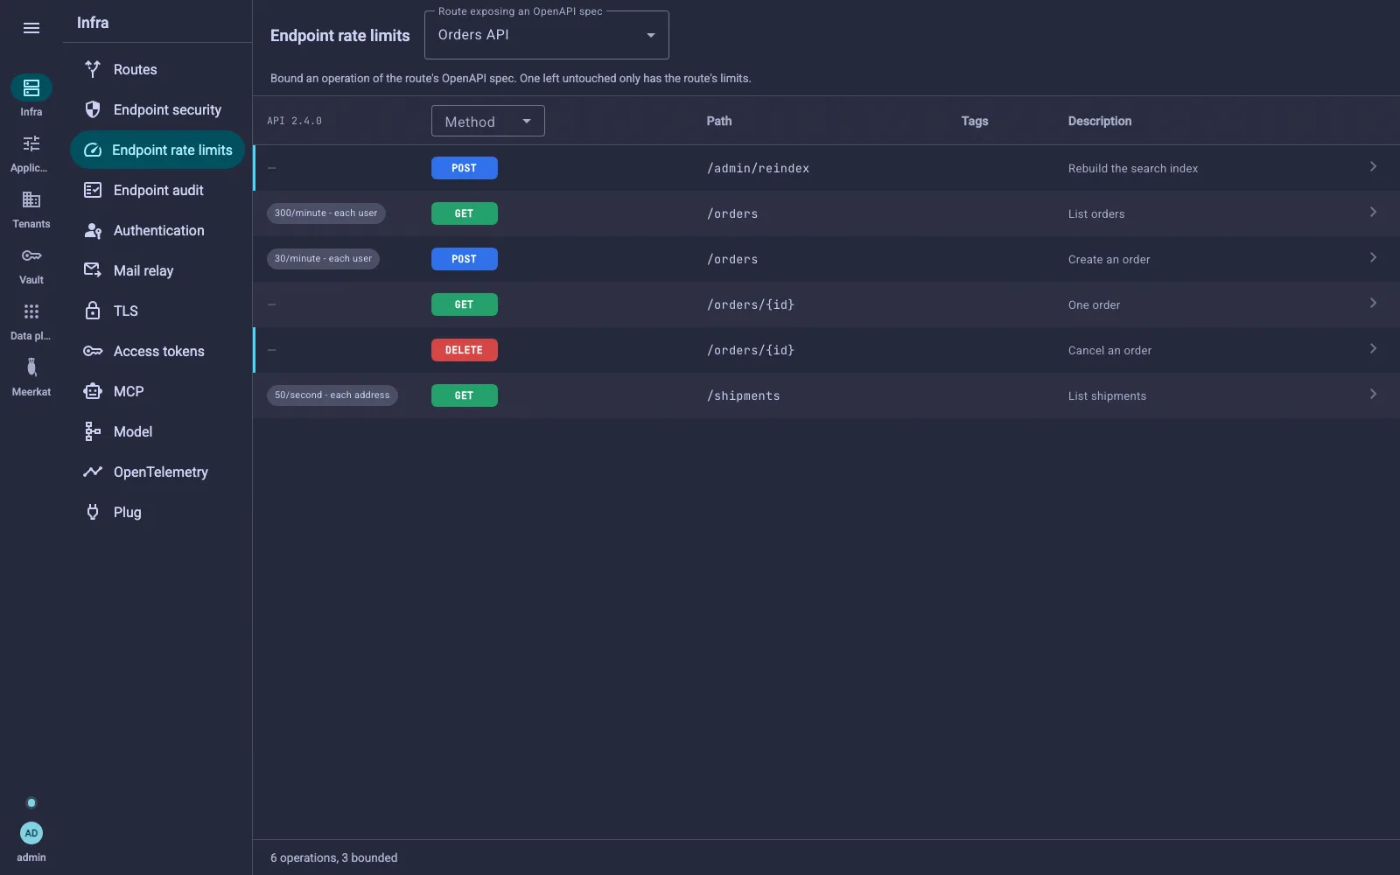This screenshot has height=875, width=1400.
Task: Click the GET badge for /shipments
Action: click(x=464, y=395)
